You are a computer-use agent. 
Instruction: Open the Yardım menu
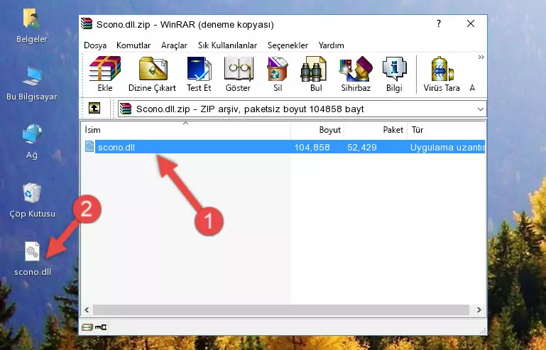[331, 45]
